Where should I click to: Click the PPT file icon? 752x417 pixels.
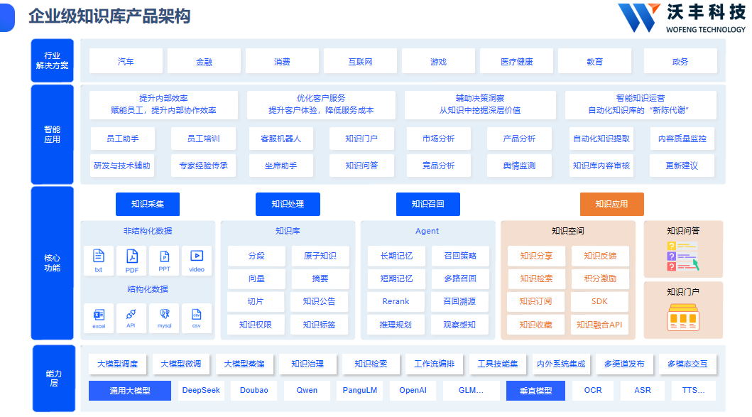point(164,256)
